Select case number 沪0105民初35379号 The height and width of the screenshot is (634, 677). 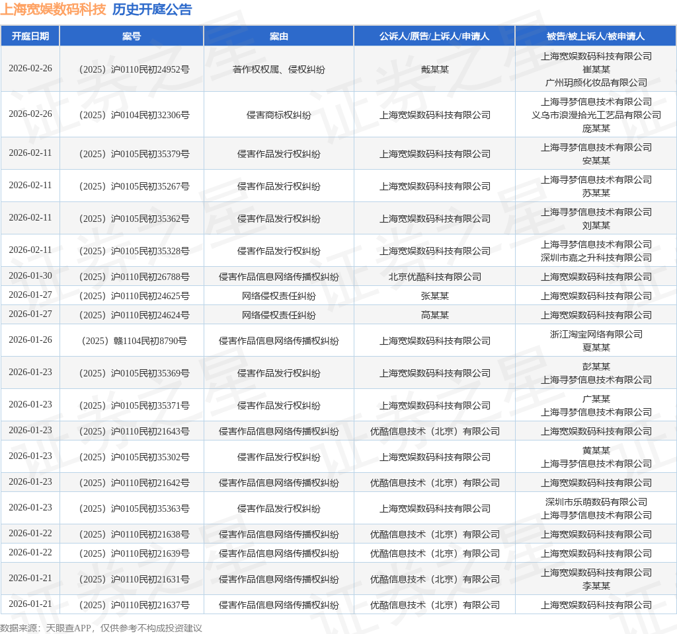[x=150, y=154]
